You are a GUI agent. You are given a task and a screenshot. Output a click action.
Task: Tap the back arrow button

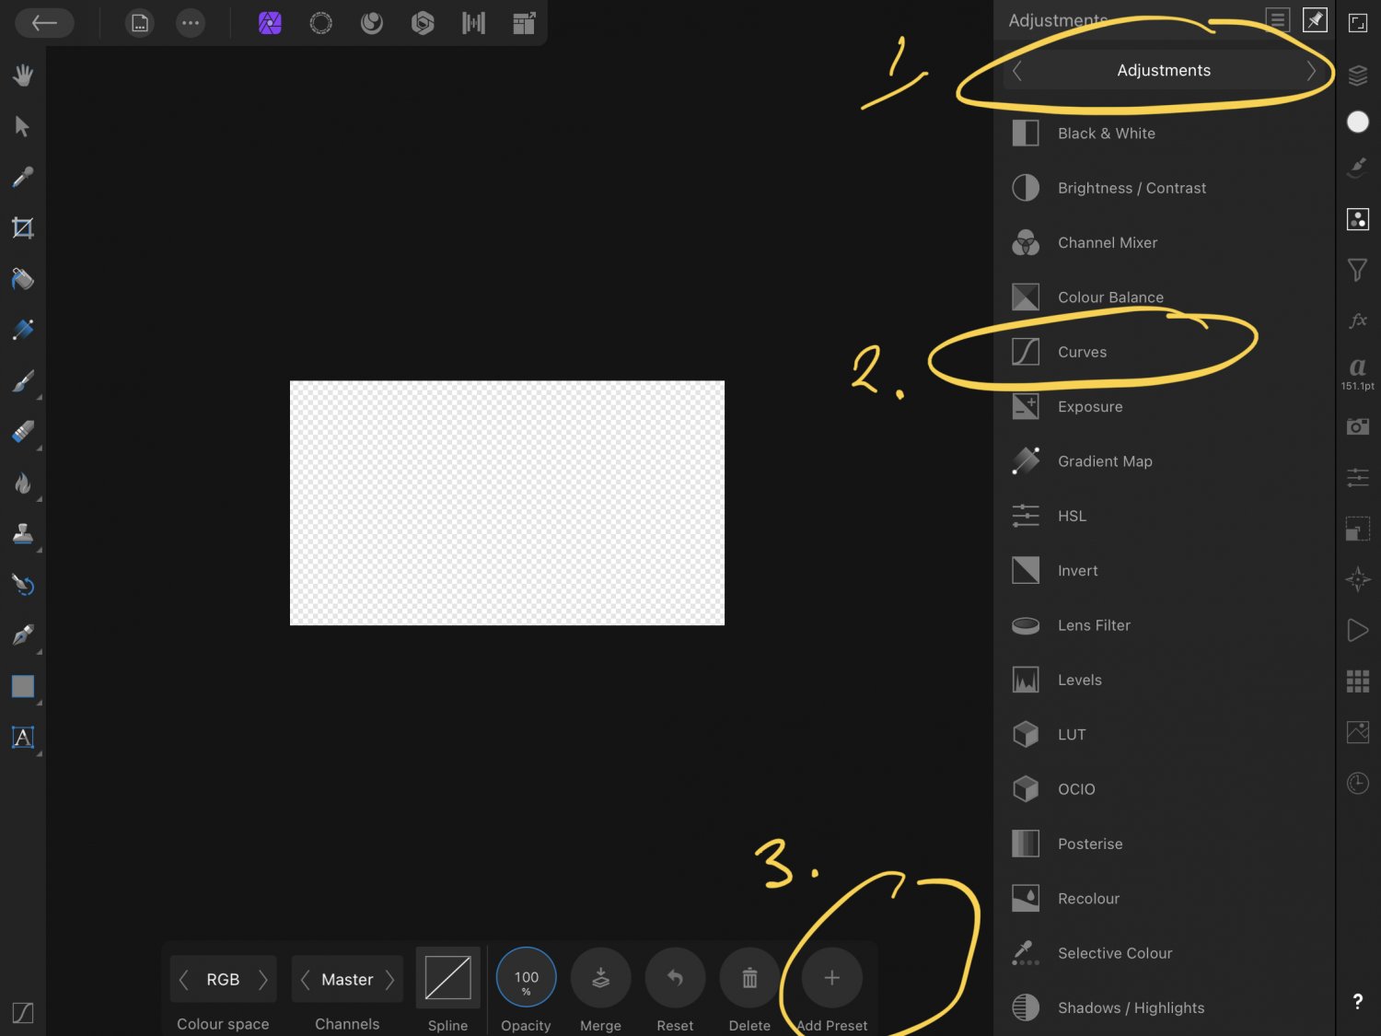click(44, 23)
